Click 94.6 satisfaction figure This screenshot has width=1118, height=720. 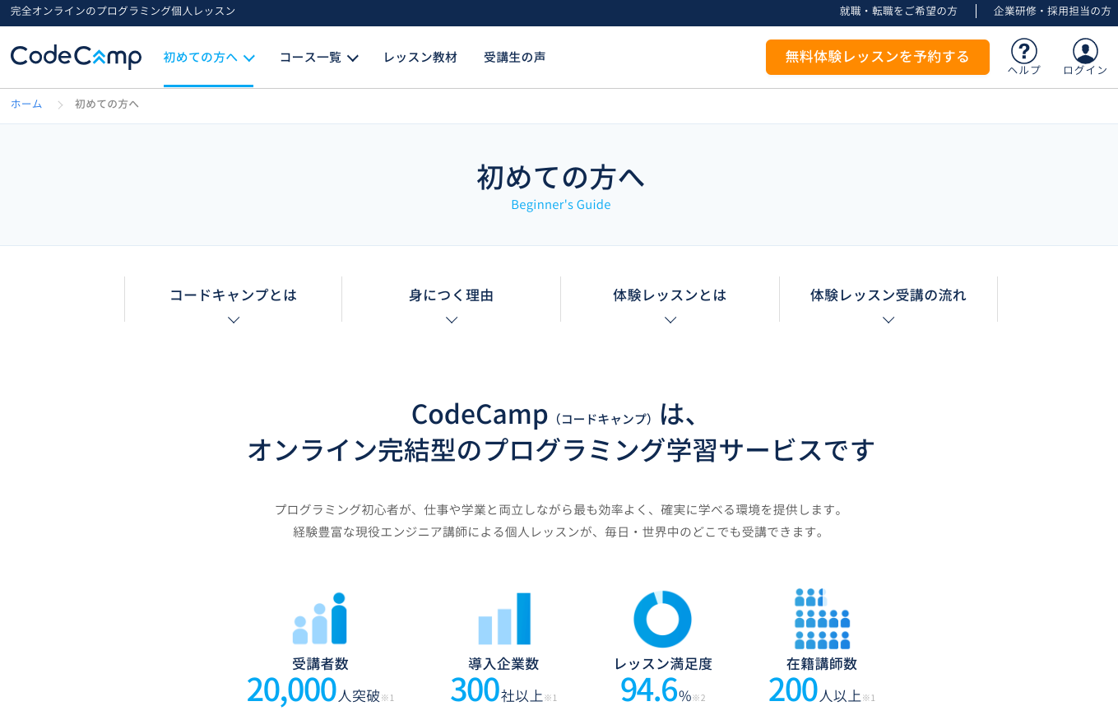(649, 690)
